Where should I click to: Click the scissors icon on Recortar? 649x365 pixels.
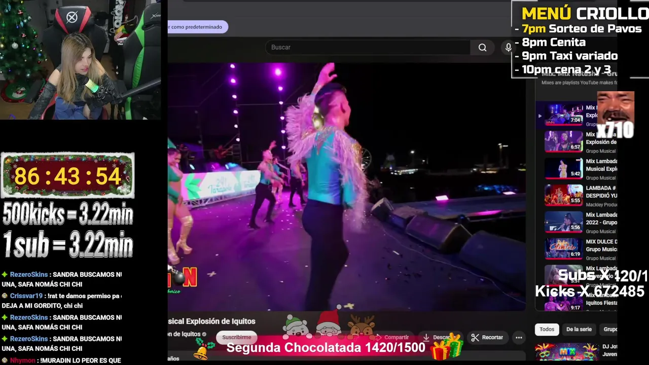pos(475,337)
